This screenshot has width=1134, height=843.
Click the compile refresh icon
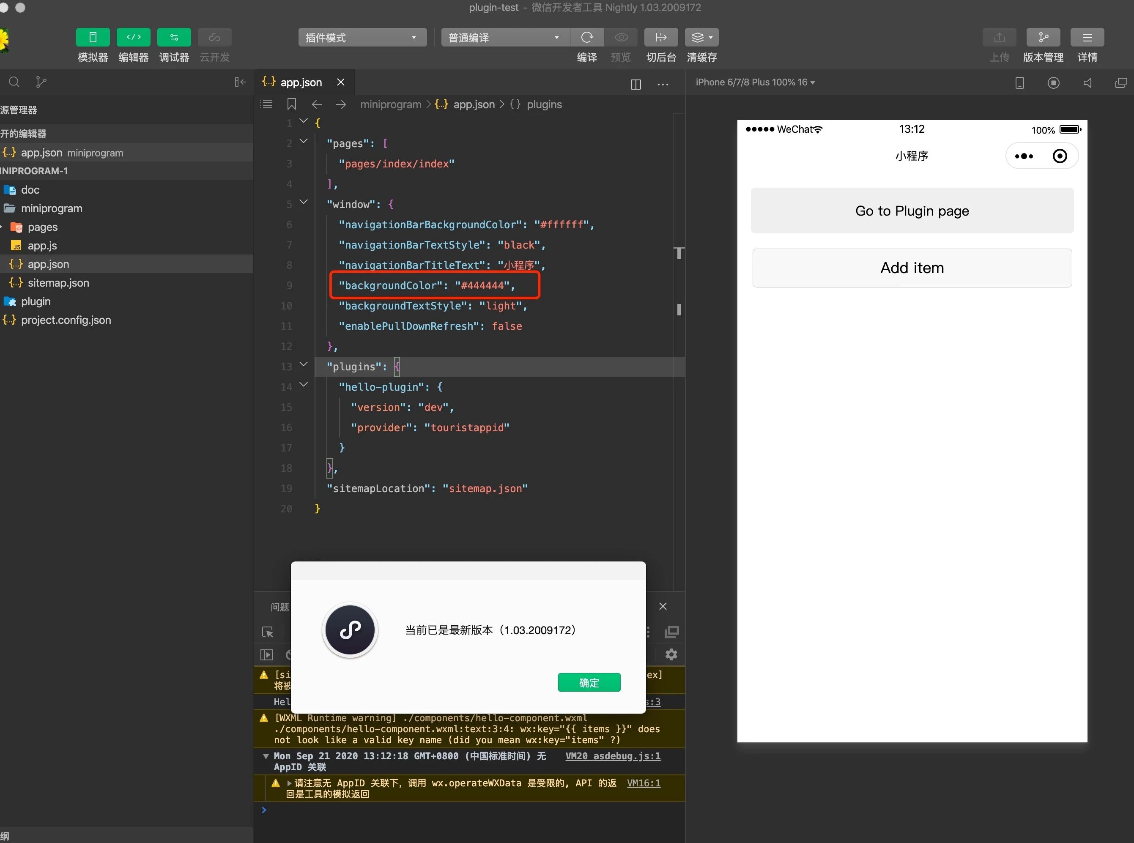point(587,37)
